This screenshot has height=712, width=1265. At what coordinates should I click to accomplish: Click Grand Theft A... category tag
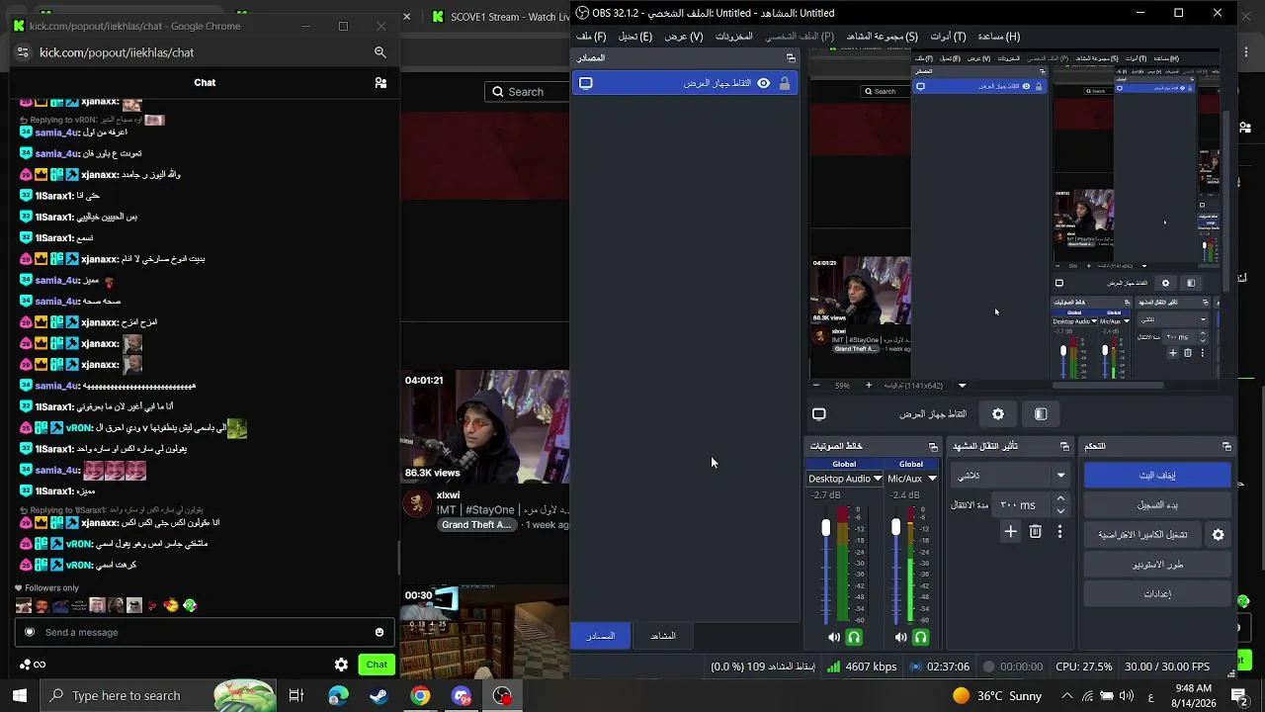point(476,525)
